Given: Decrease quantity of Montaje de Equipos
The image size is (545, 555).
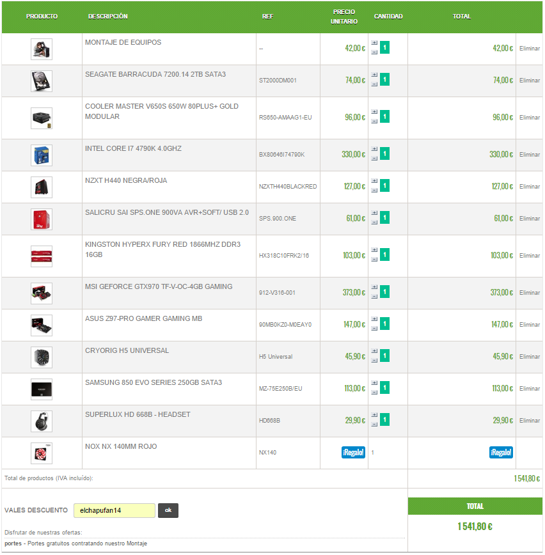Looking at the screenshot, I should click(x=374, y=52).
